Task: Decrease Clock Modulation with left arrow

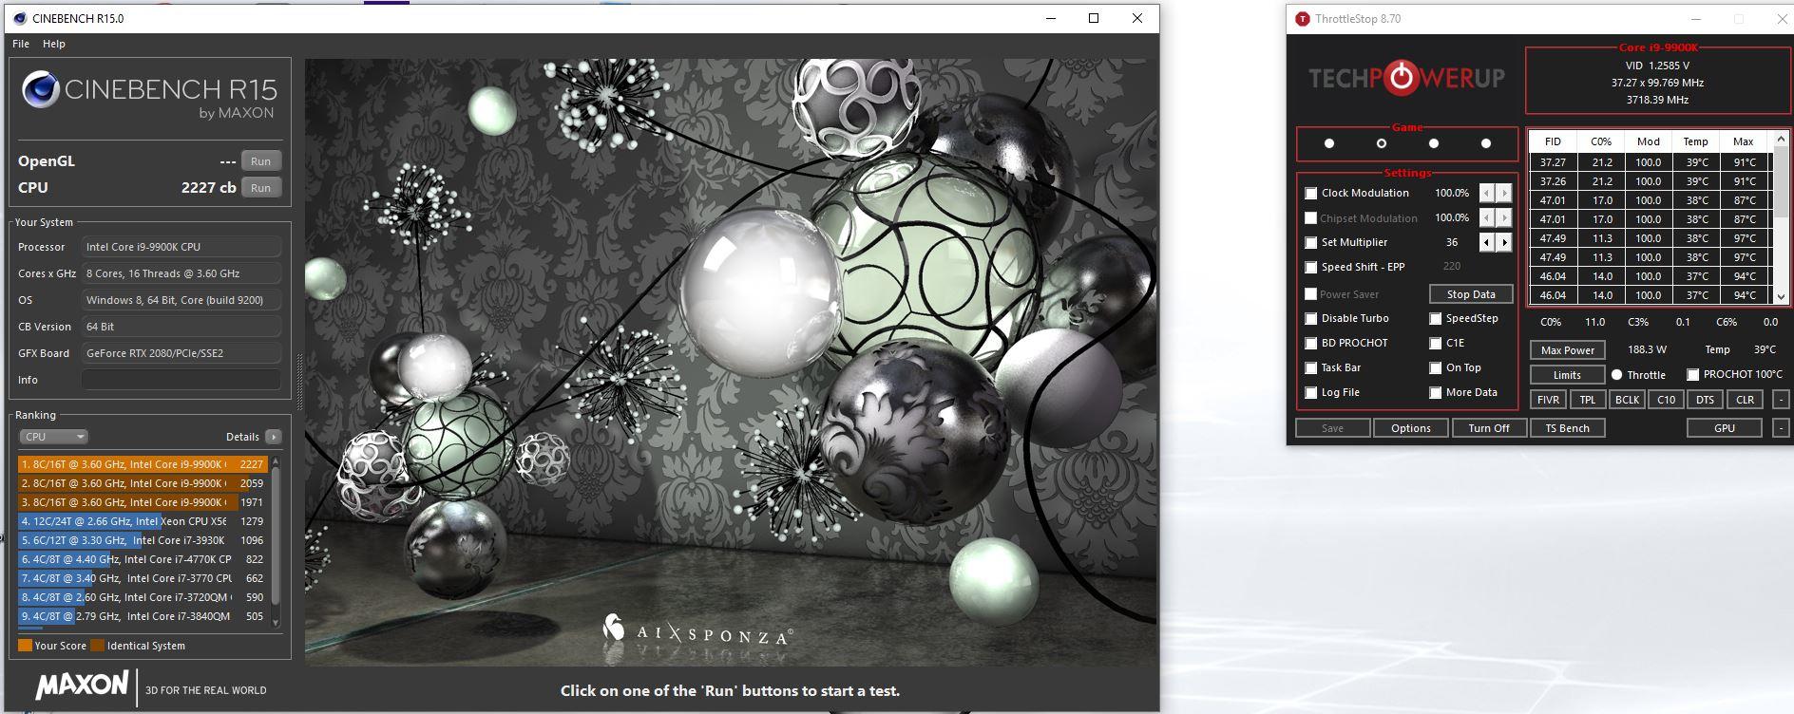Action: pyautogui.click(x=1487, y=193)
